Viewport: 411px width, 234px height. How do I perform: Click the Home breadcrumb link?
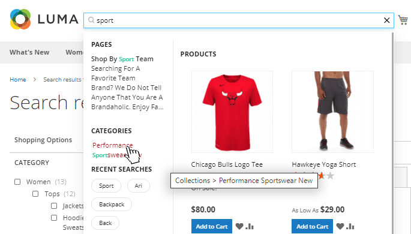pos(18,80)
